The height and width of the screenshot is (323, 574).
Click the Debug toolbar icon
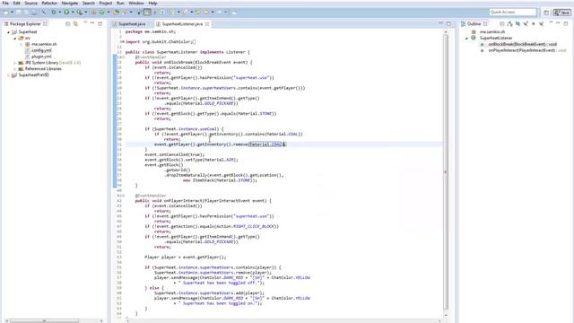54,12
